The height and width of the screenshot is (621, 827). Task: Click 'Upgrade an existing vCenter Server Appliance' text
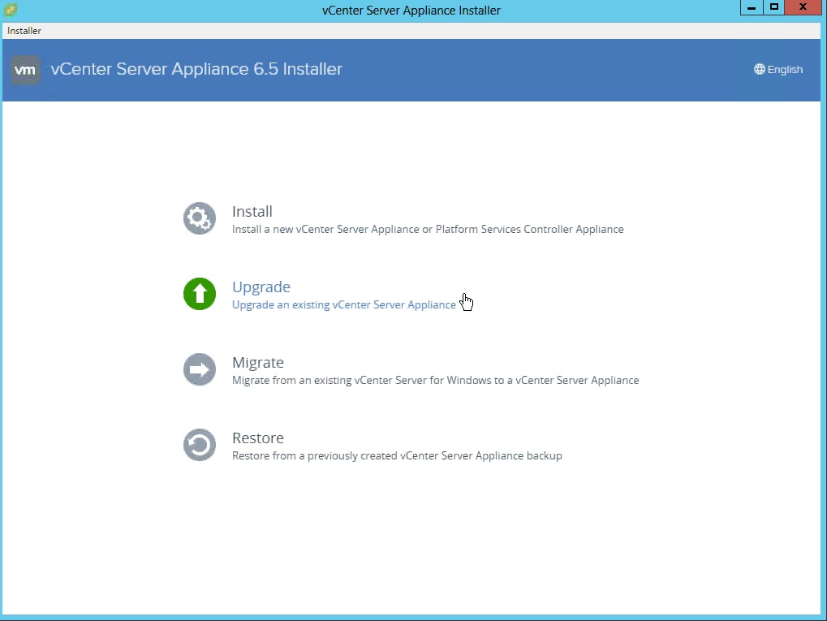[343, 305]
